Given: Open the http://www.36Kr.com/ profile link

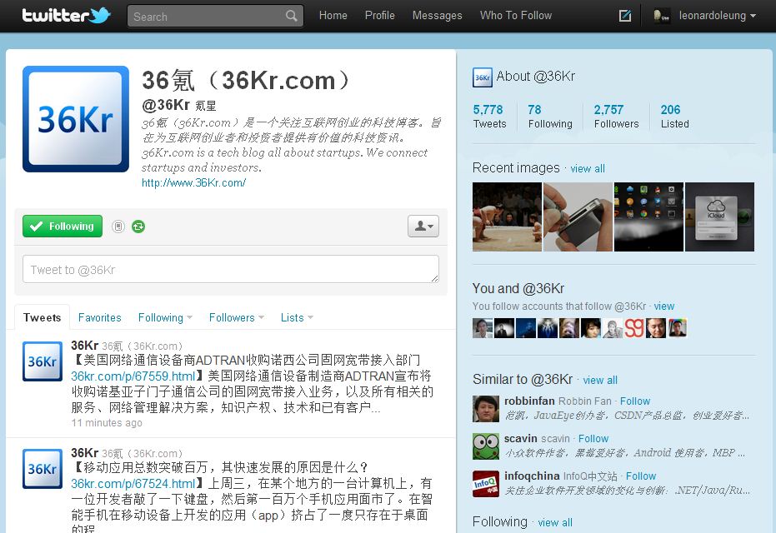Looking at the screenshot, I should click(193, 182).
